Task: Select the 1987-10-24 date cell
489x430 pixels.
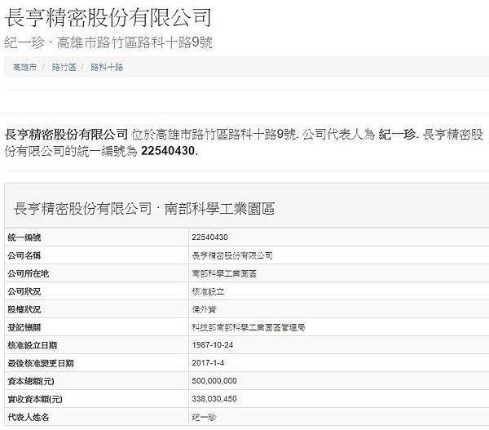Action: (x=213, y=345)
